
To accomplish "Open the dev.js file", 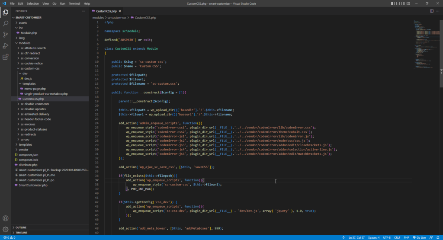I will (x=28, y=79).
